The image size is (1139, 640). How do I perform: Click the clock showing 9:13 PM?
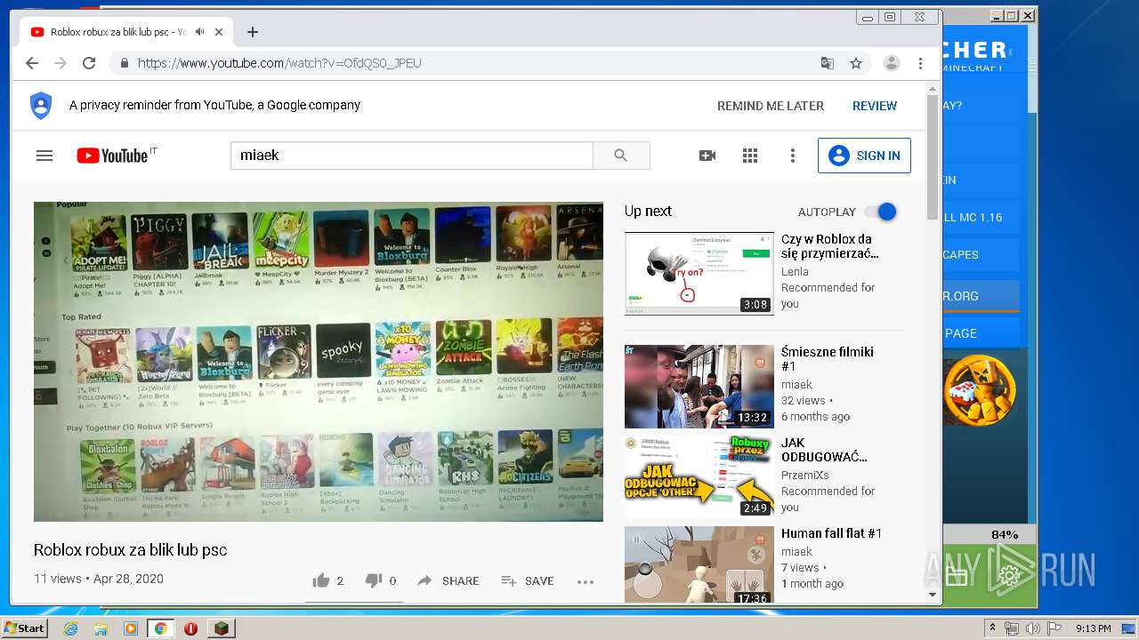click(x=1093, y=628)
